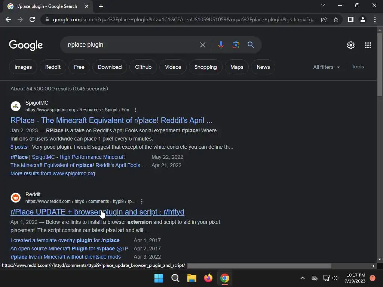Open the Google apps grid

tap(368, 45)
